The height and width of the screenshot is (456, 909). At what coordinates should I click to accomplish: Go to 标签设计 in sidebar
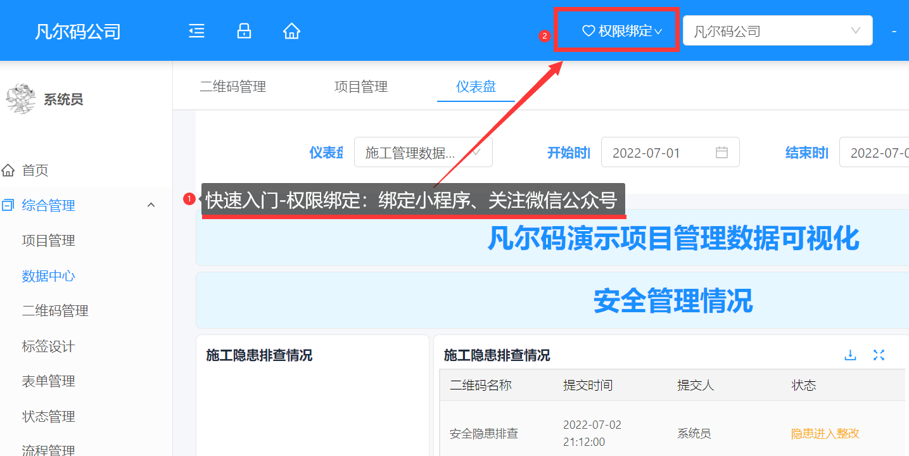pyautogui.click(x=48, y=346)
